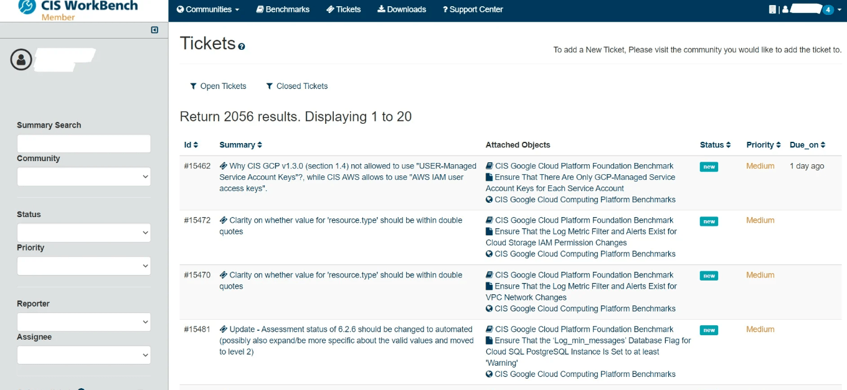Open the Computing Platform Benchmarks link for #15470
This screenshot has width=847, height=390.
[585, 309]
